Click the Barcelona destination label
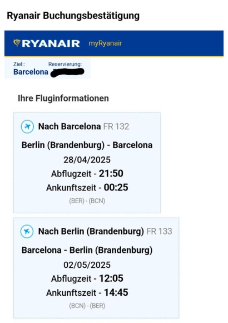Image resolution: width=228 pixels, height=323 pixels. [31, 72]
